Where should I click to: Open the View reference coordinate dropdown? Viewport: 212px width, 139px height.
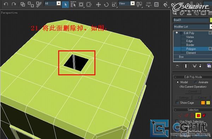point(126,4)
